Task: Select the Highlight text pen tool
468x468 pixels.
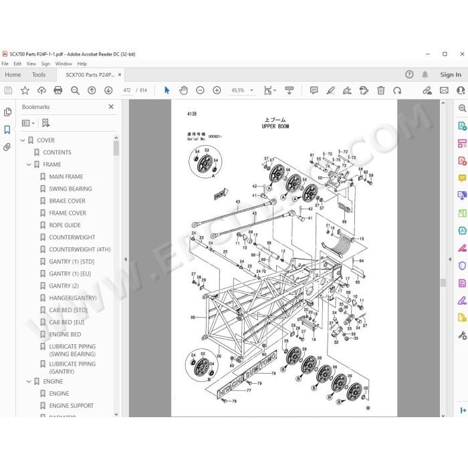Action: [x=330, y=90]
